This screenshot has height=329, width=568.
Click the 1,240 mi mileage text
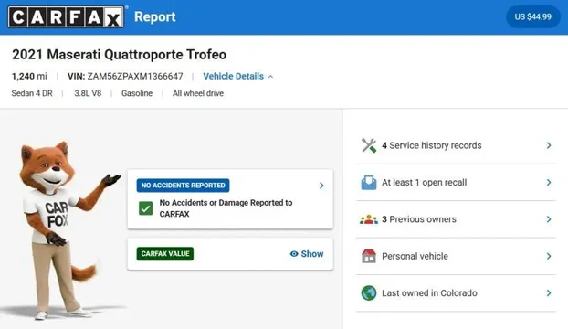(x=29, y=76)
